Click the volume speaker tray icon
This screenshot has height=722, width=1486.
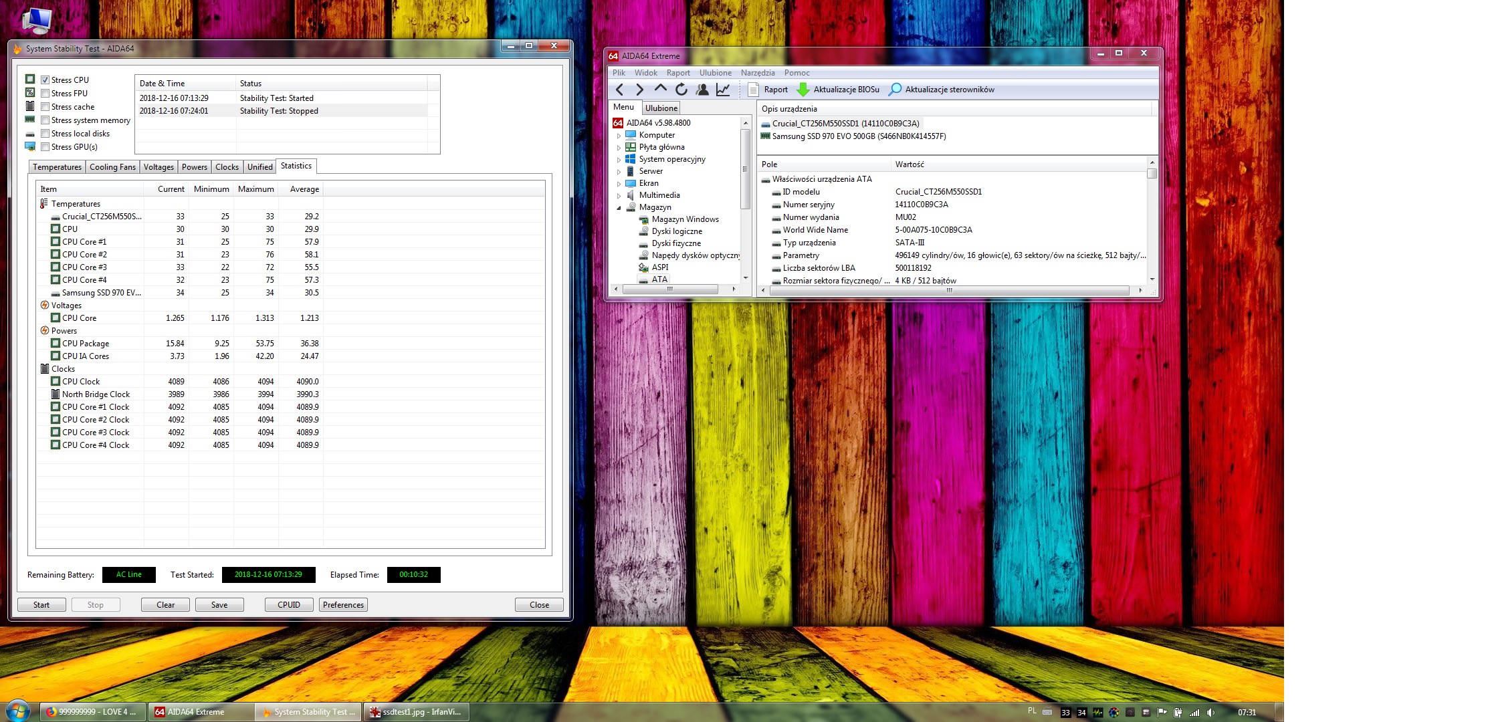1210,713
